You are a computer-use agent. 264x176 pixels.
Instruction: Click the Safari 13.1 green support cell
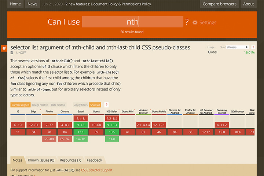pos(81,132)
